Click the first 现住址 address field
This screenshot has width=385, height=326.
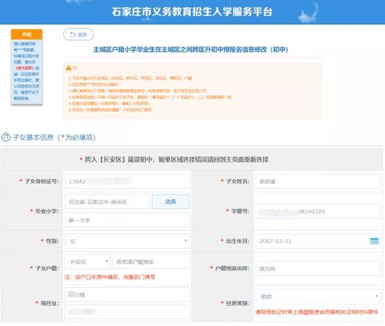[127, 295]
